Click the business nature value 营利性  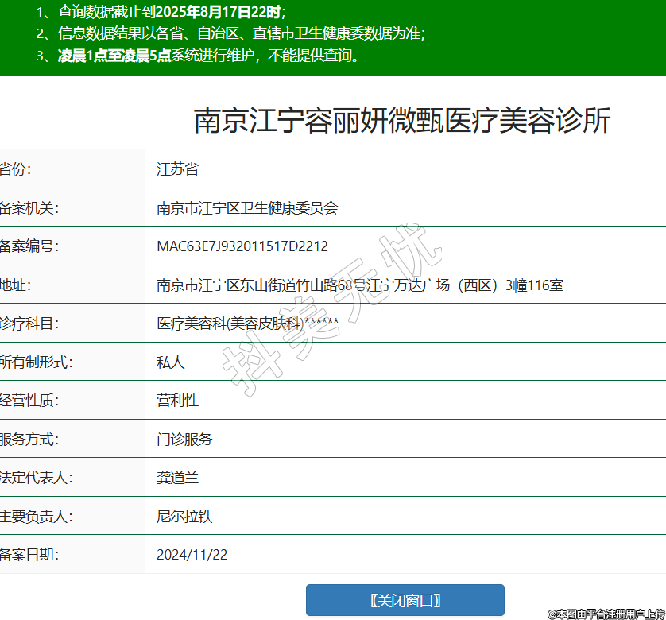coord(177,401)
